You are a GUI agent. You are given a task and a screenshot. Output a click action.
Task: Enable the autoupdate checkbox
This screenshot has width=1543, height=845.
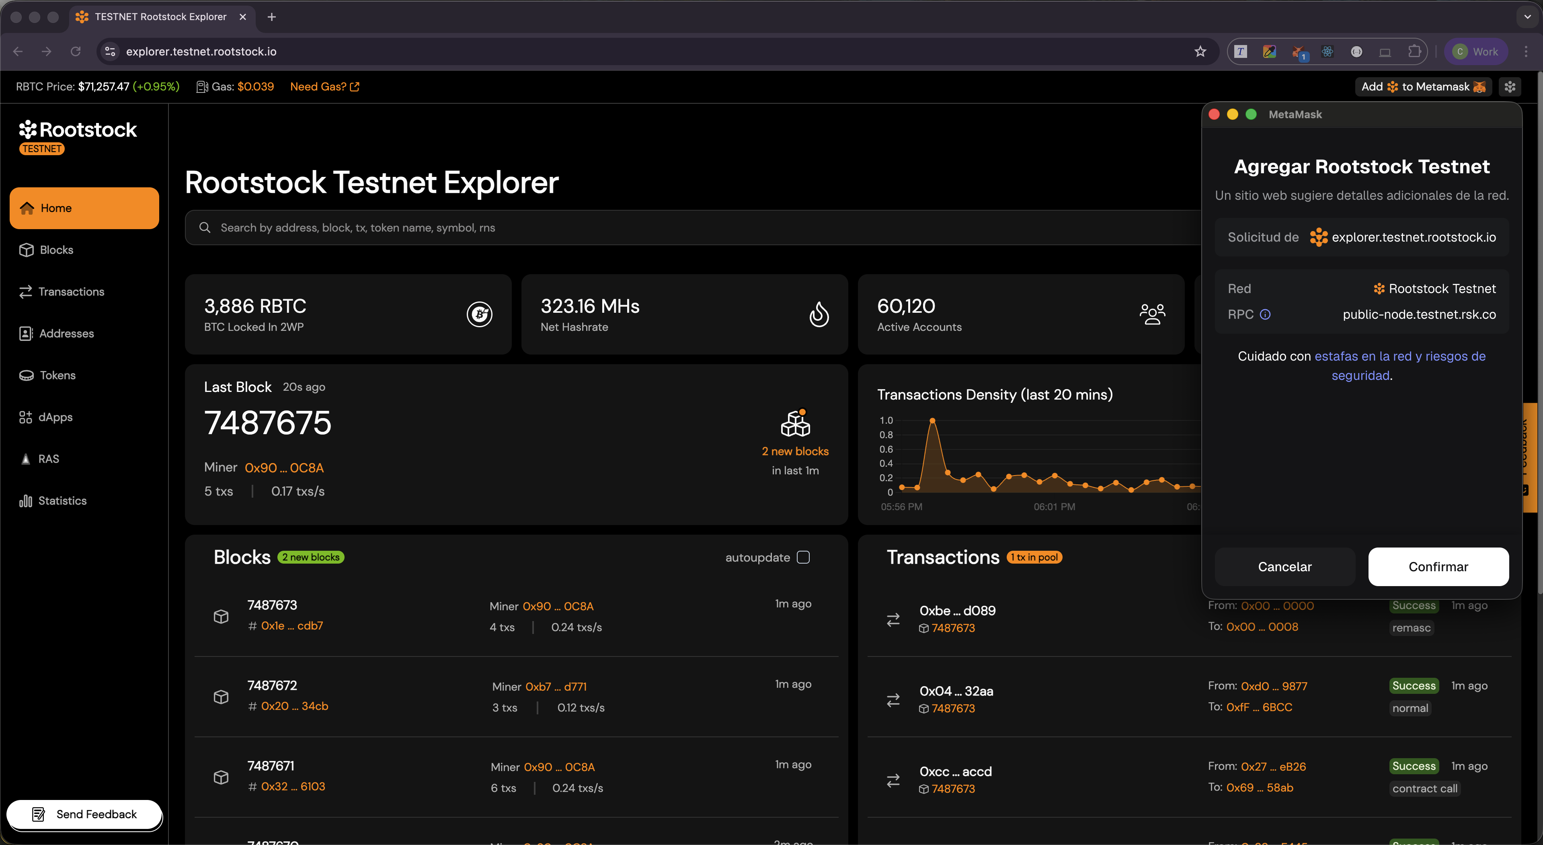pos(804,557)
